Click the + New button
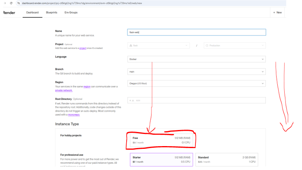Image resolution: width=302 pixels, height=170 pixels. (x=277, y=13)
